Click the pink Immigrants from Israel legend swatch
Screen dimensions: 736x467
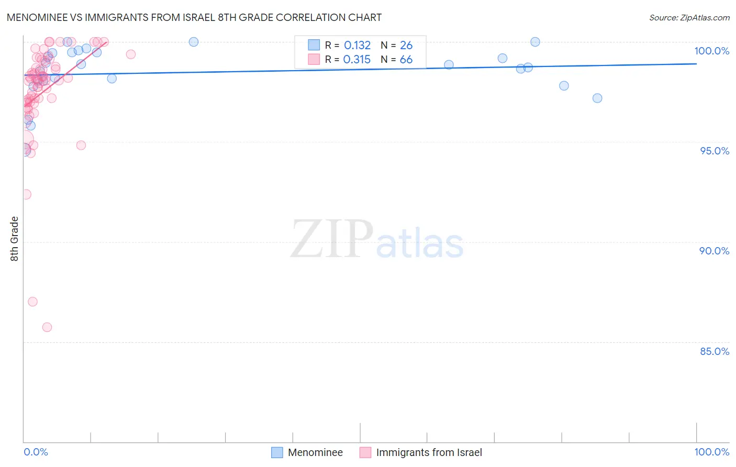click(x=365, y=452)
